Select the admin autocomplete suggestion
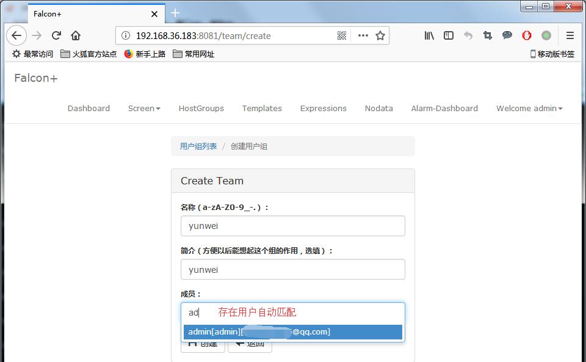This screenshot has width=586, height=362. point(292,332)
